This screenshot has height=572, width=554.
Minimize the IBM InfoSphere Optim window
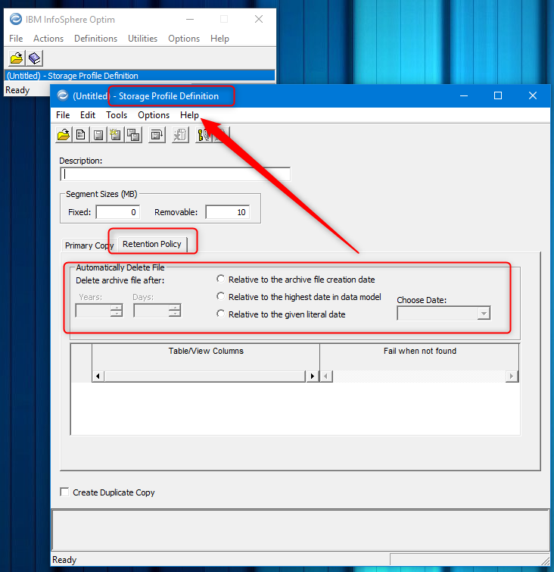190,19
